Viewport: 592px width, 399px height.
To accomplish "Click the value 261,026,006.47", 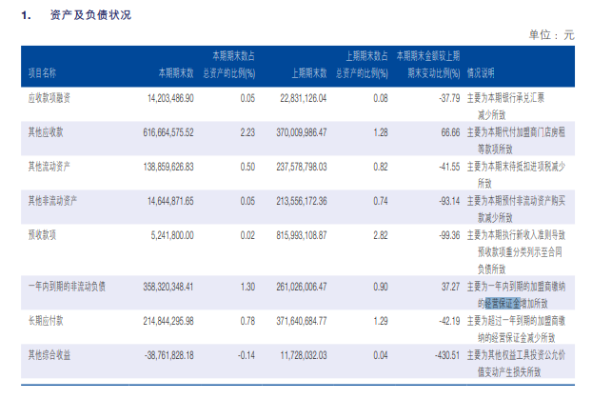I will (302, 287).
